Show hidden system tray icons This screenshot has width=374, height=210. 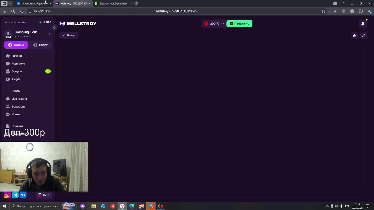pos(327,206)
